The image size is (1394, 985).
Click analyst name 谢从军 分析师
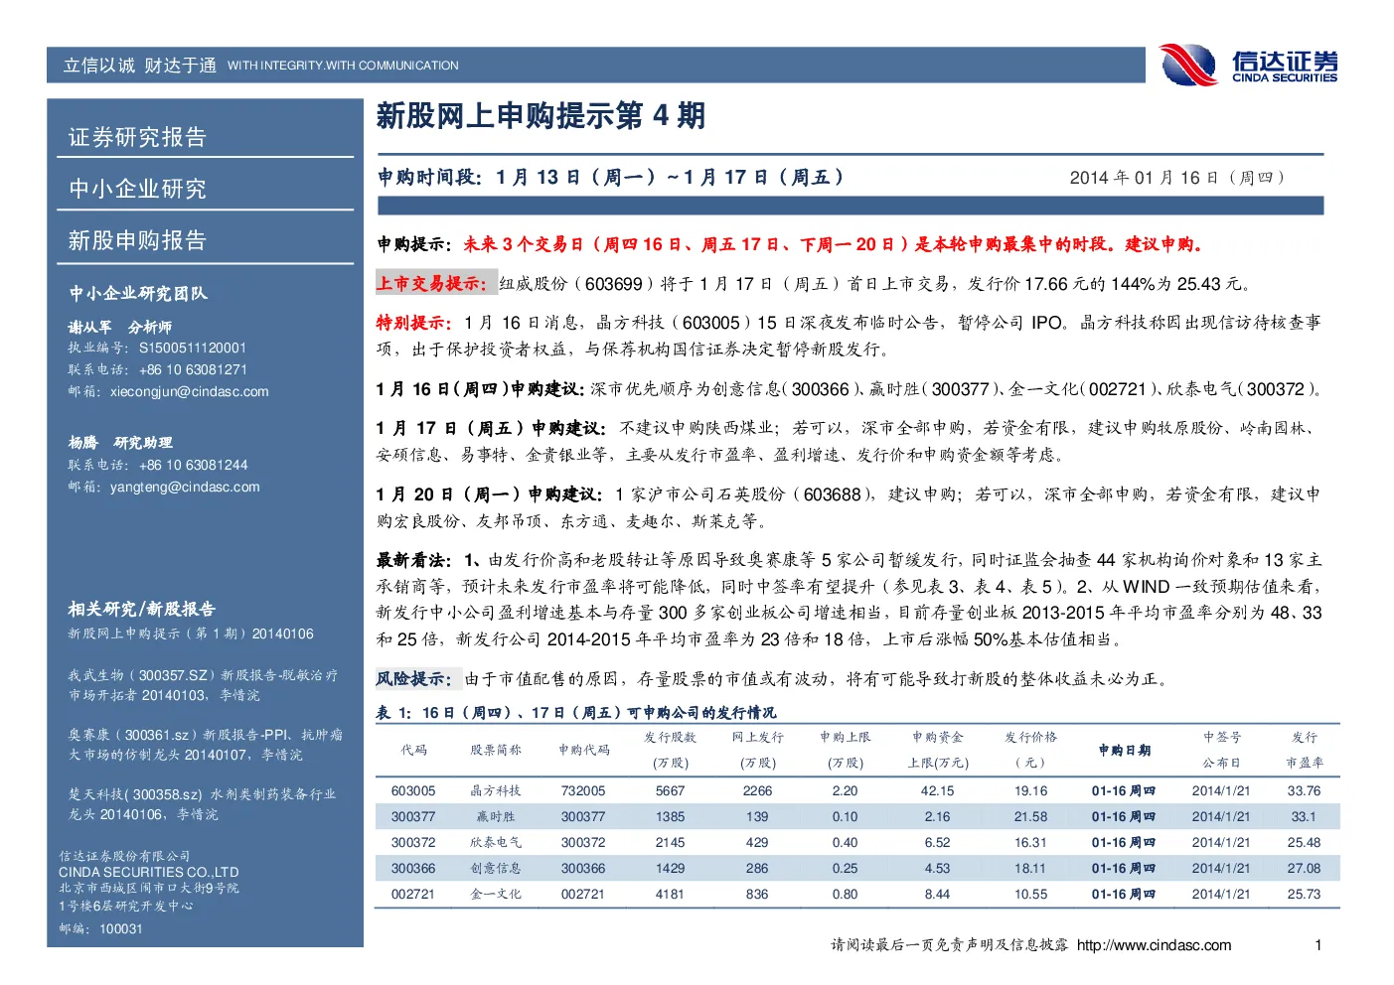tap(119, 327)
